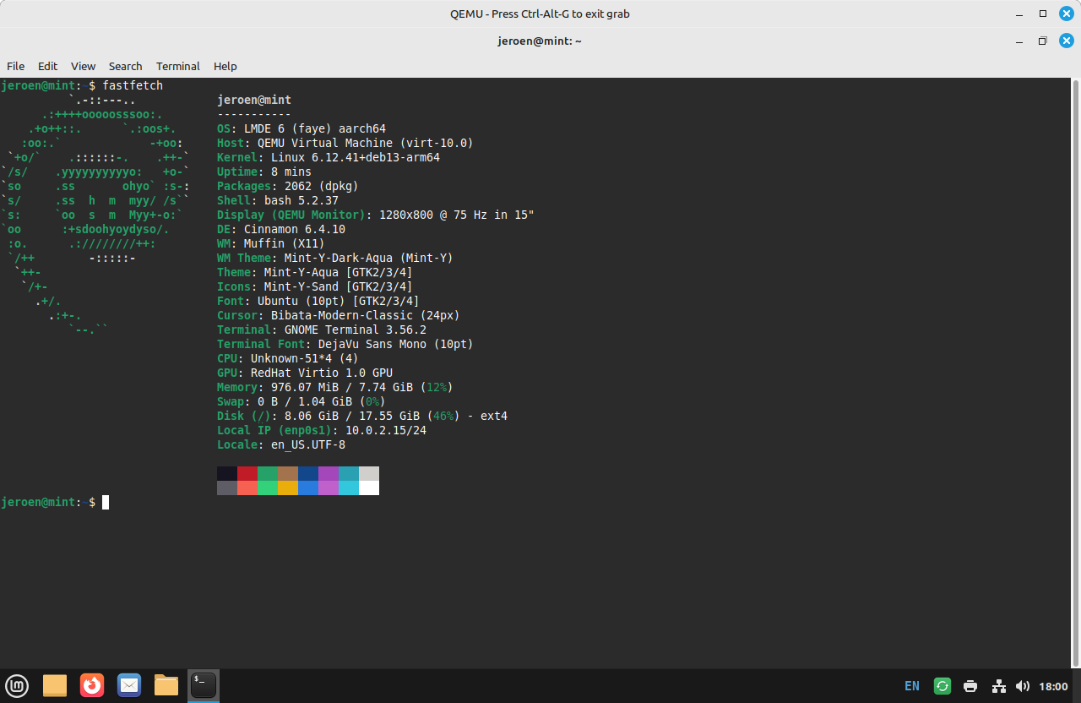1081x703 pixels.
Task: Click the 'Terminal: GNOME Terminal 3.56.2' line
Action: click(322, 330)
